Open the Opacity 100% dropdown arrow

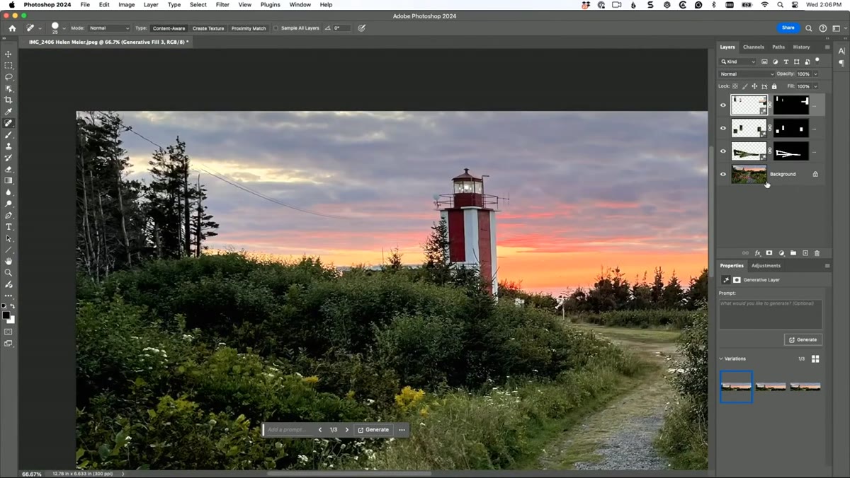815,74
